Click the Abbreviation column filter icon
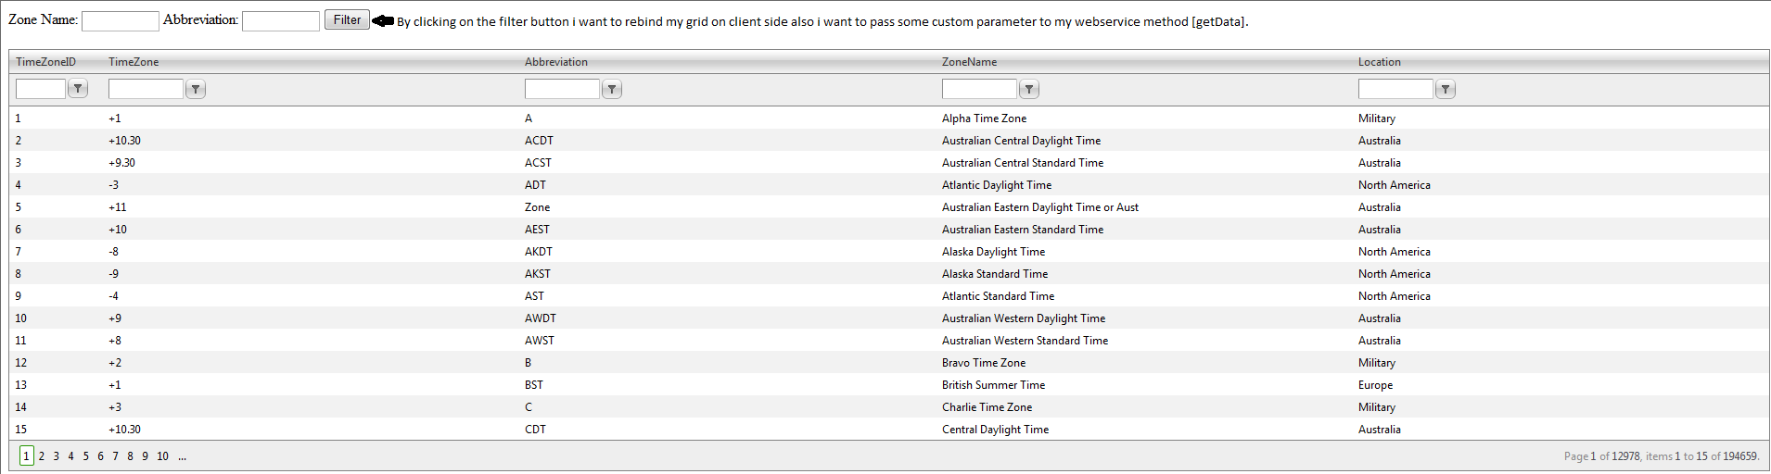 [612, 89]
